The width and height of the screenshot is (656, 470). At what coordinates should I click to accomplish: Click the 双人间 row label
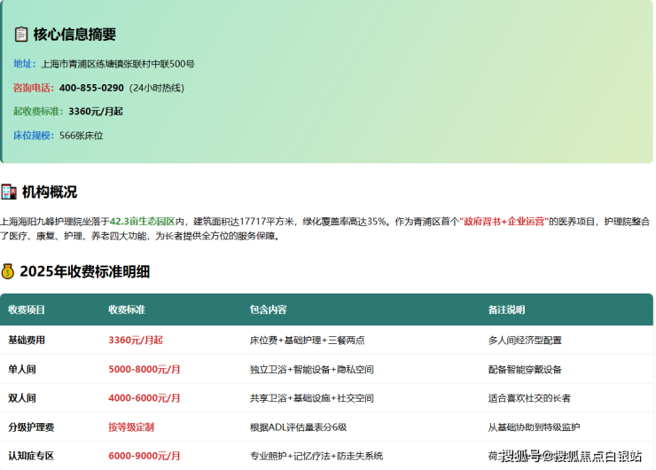[22, 398]
